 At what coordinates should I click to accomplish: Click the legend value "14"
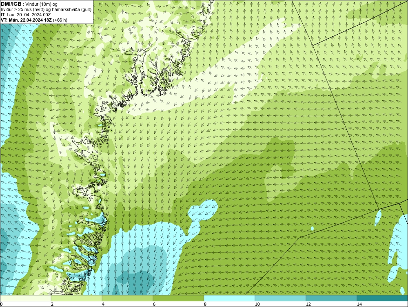[x=359, y=305]
